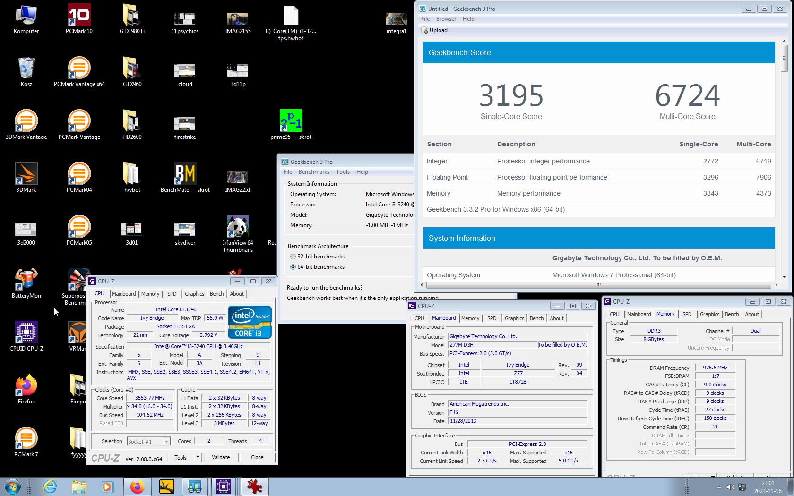Open the GTX 980Ti folder
The width and height of the screenshot is (794, 496).
(132, 19)
